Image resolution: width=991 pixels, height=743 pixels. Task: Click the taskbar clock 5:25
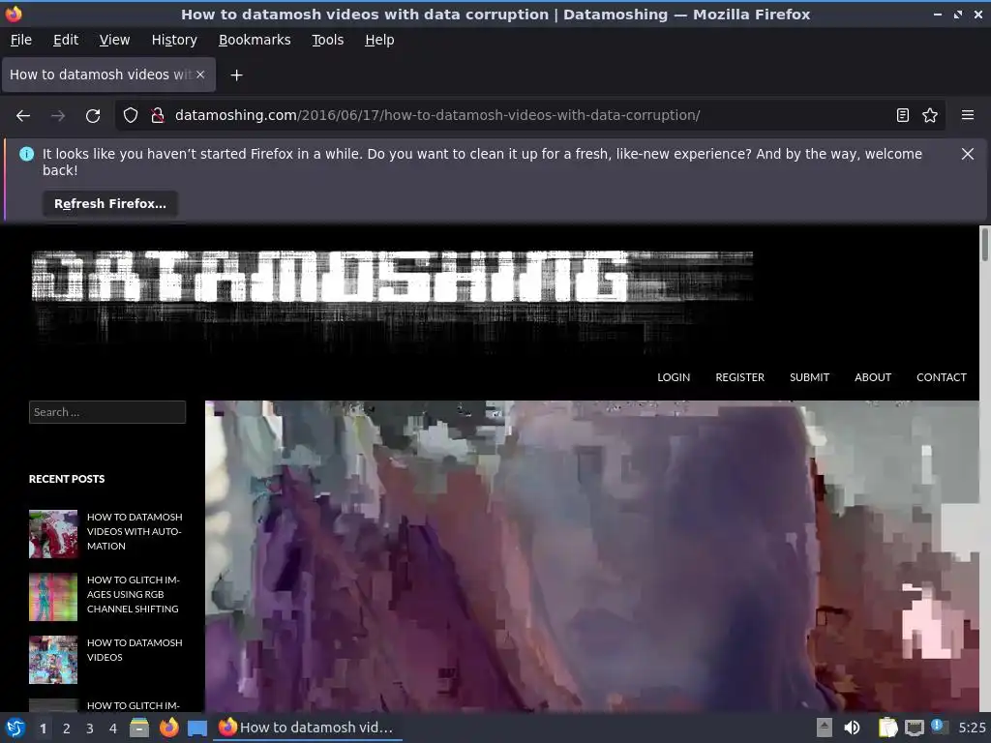point(972,728)
